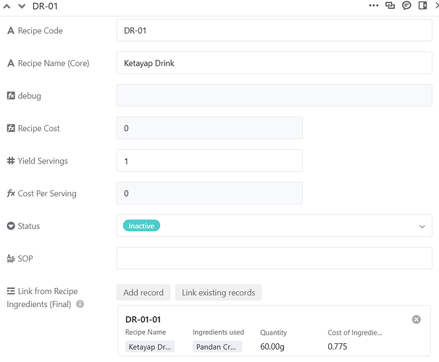
Task: Go to next record with down arrow
Action: 22,6
